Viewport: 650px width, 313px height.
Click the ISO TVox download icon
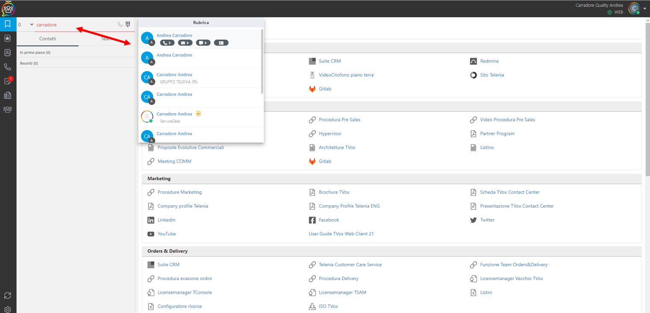pos(312,306)
